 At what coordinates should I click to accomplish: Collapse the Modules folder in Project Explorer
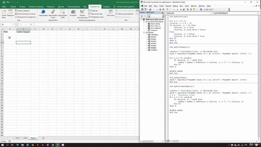(144, 33)
